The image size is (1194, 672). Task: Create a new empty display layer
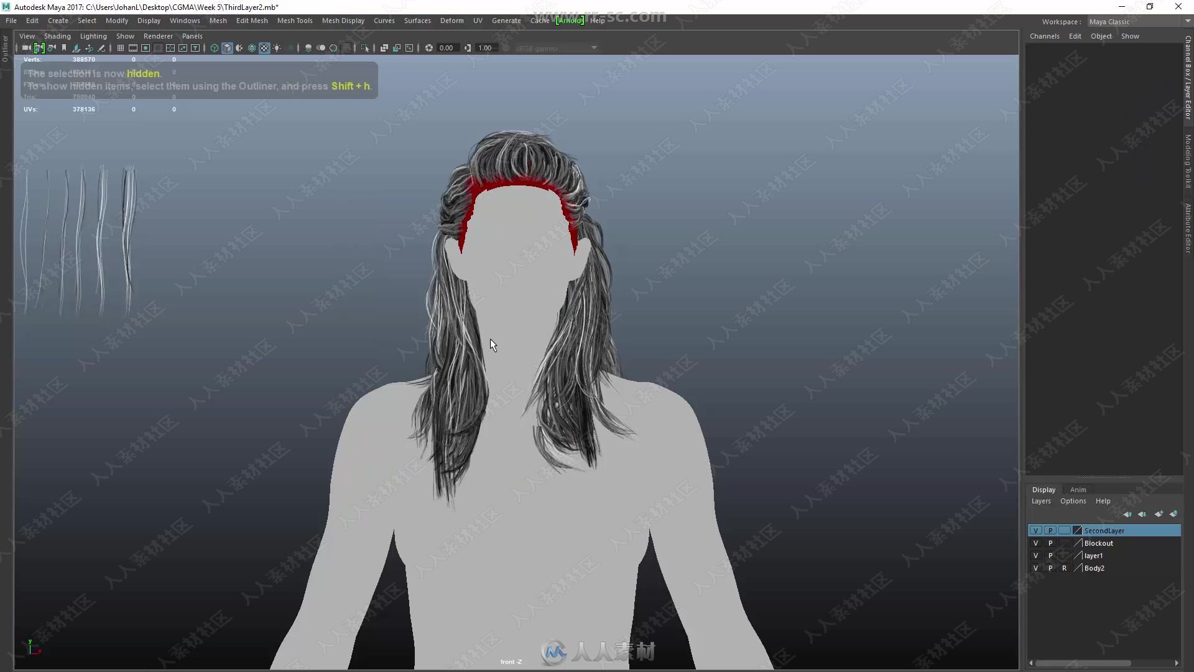coord(1159,514)
